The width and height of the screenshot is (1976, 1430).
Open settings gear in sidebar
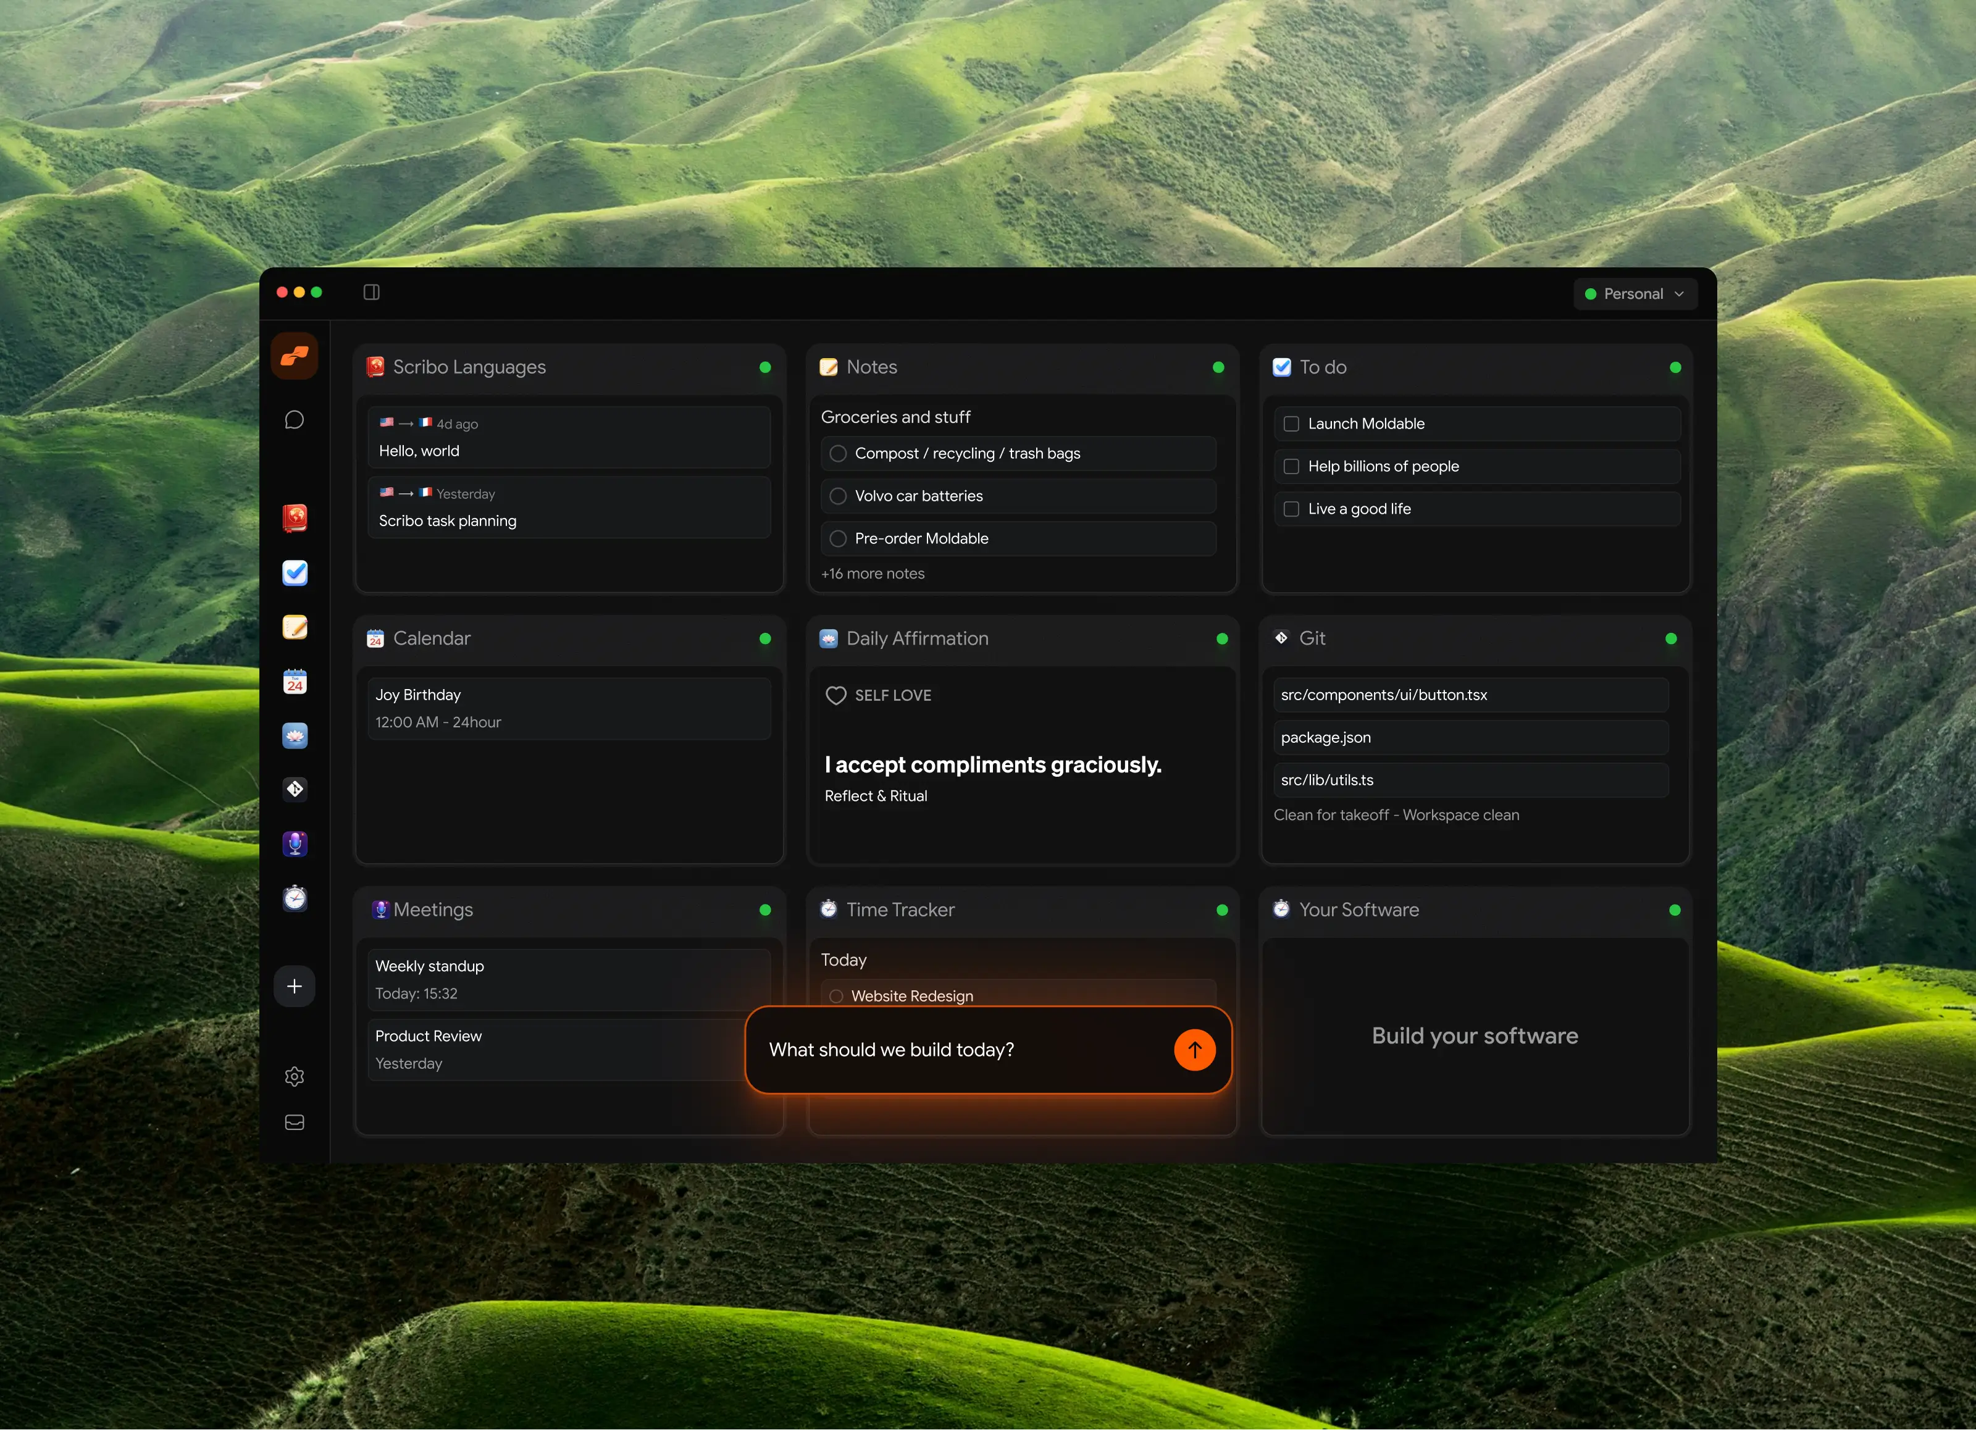pos(295,1077)
